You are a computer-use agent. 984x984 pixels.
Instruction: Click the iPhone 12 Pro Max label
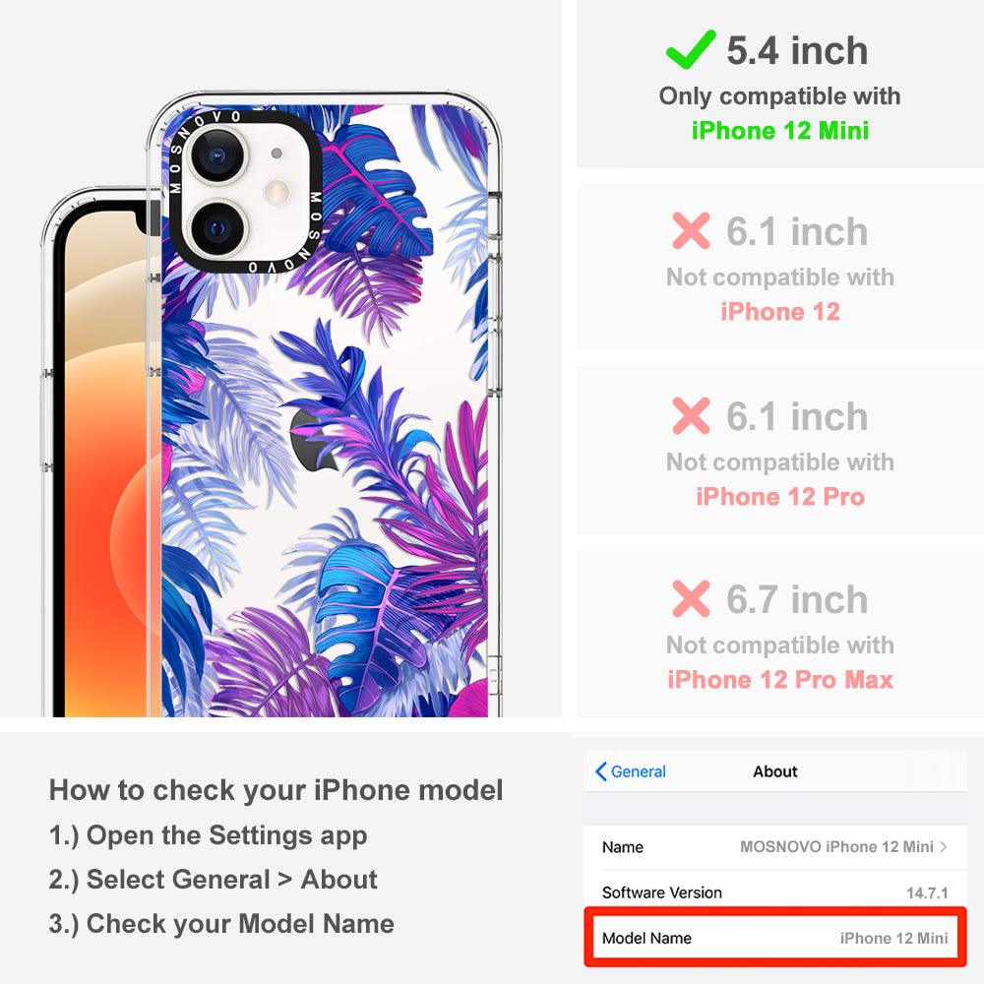780,680
